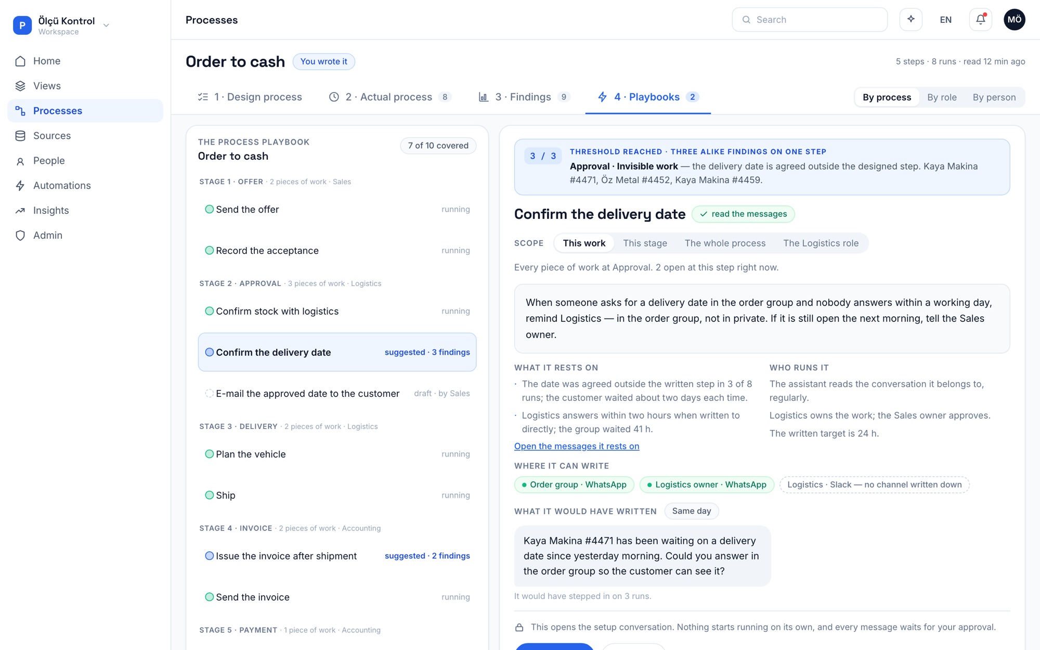Viewport: 1040px width, 650px height.
Task: Click the status circle beside Issue the invoice
Action: pos(209,556)
